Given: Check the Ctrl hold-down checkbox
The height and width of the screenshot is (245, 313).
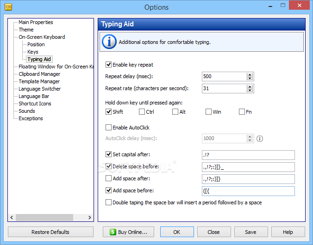Looking at the screenshot, I should [142, 111].
